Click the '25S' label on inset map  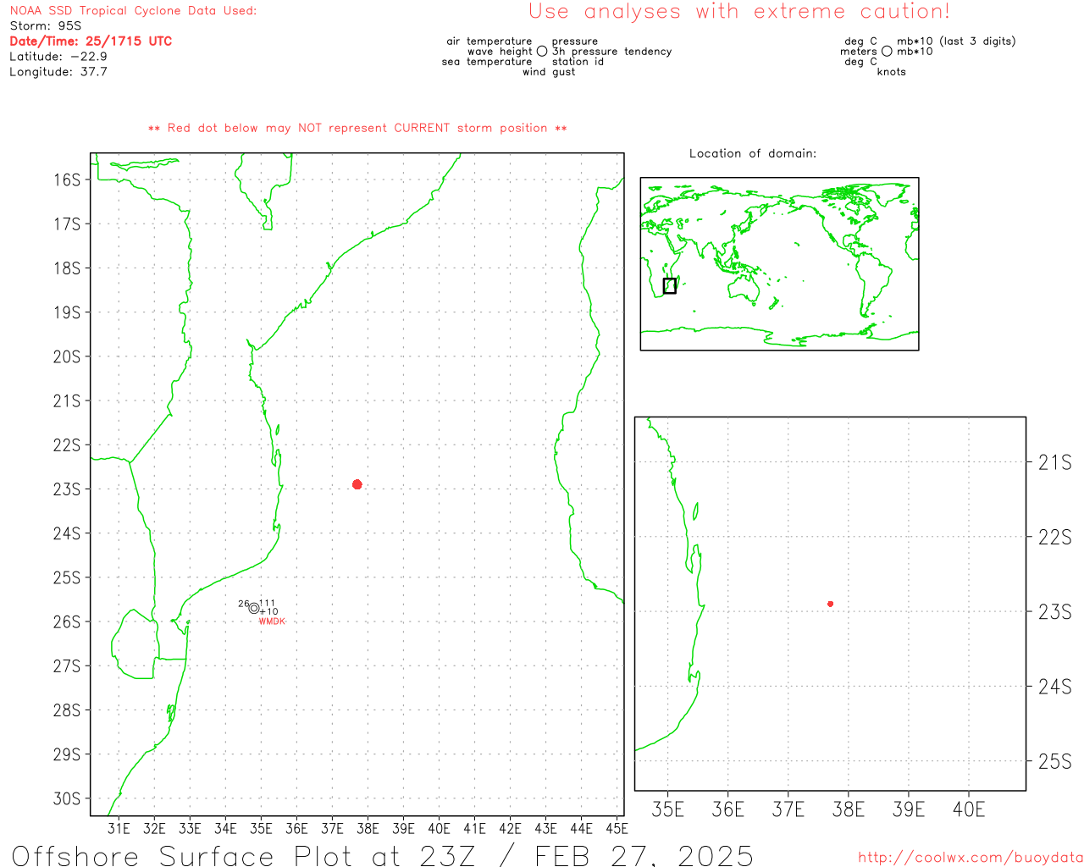1055,761
